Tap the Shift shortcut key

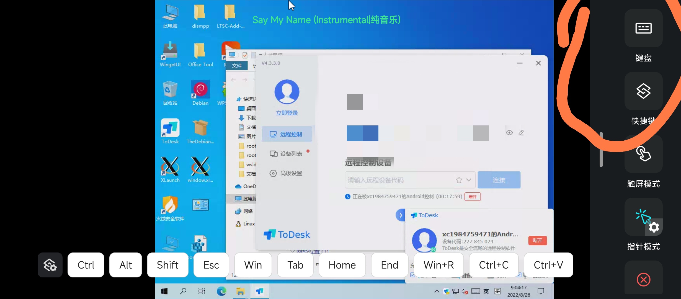click(167, 265)
